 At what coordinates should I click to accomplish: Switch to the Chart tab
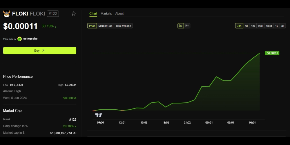93,14
